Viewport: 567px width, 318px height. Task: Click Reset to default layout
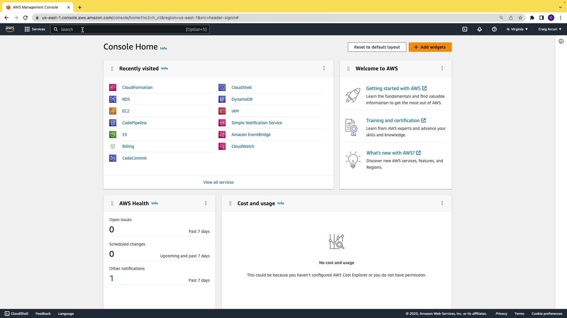point(377,47)
